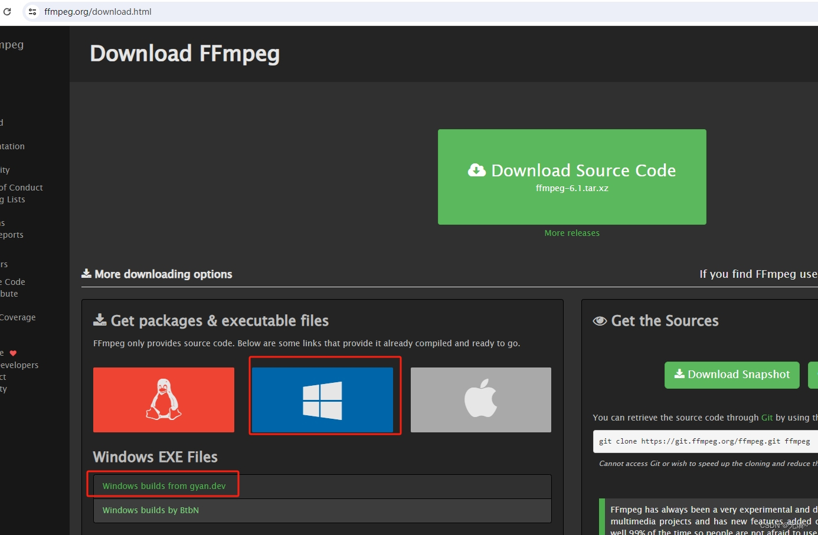
Task: Click the More downloading options icon
Action: pyautogui.click(x=86, y=274)
